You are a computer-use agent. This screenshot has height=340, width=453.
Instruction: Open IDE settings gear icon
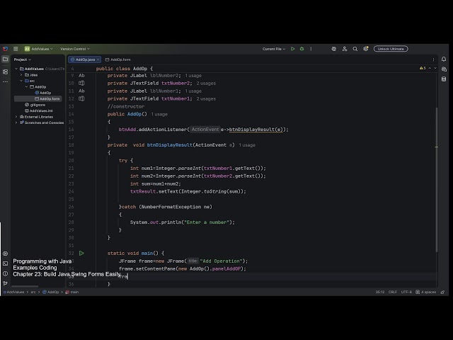366,49
